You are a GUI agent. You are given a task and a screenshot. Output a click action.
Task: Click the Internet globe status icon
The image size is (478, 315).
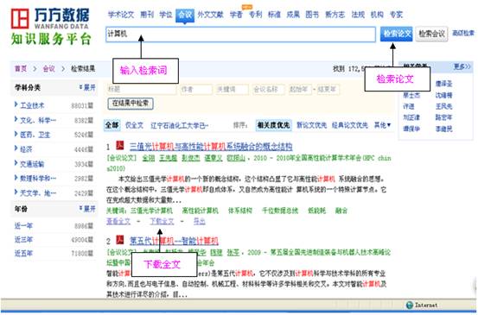(410, 305)
